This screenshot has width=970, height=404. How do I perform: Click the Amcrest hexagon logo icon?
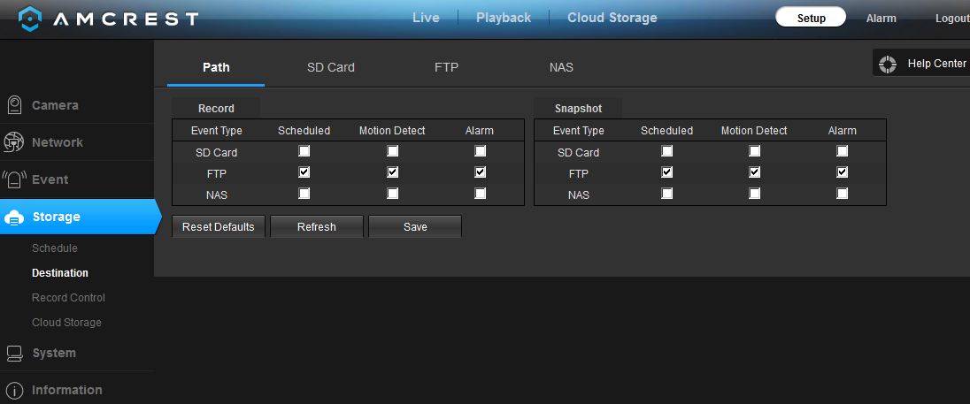(x=30, y=19)
